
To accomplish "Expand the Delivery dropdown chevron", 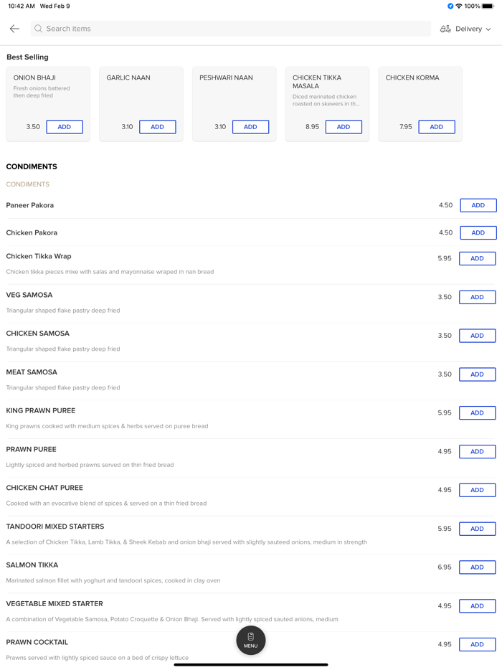I will click(488, 29).
